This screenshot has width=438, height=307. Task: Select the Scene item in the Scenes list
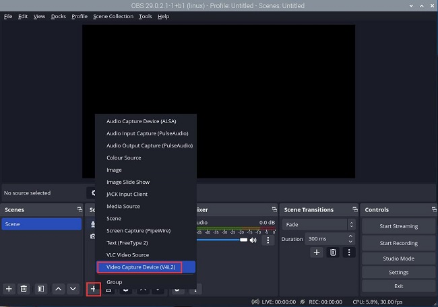tap(41, 224)
